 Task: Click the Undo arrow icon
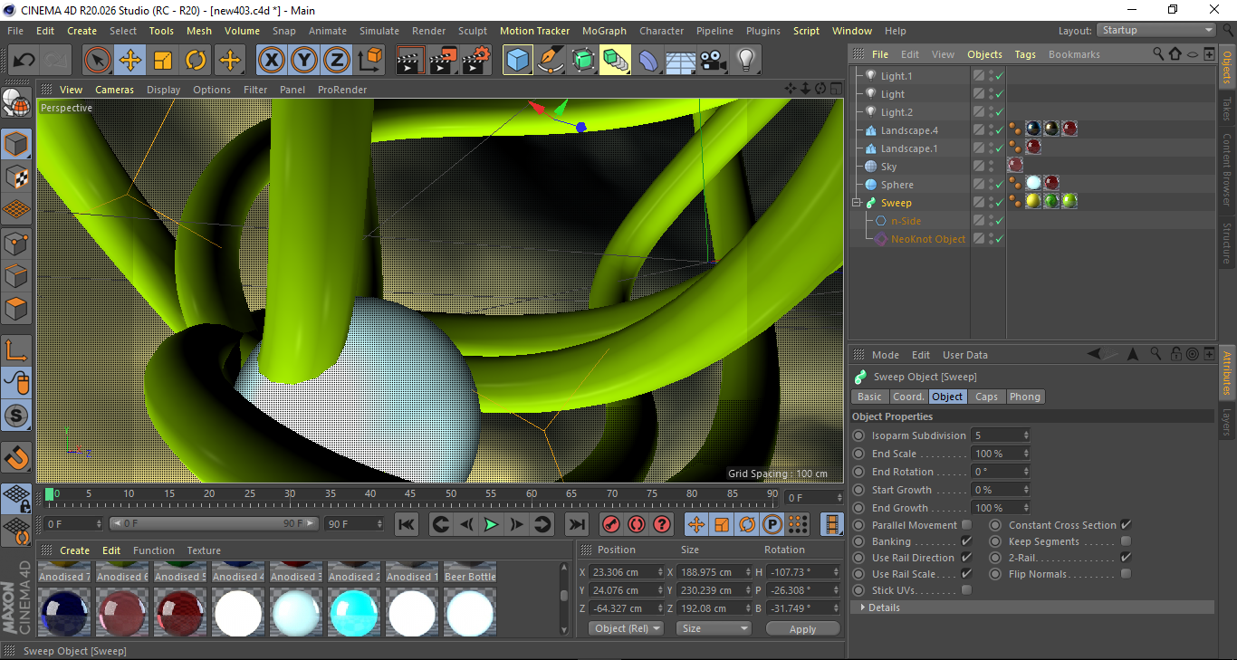[24, 61]
